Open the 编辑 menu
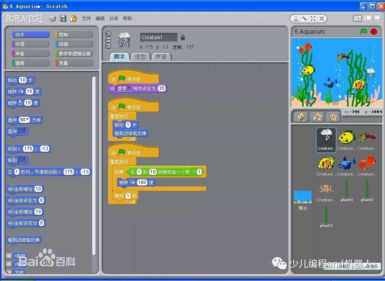 [x=100, y=19]
